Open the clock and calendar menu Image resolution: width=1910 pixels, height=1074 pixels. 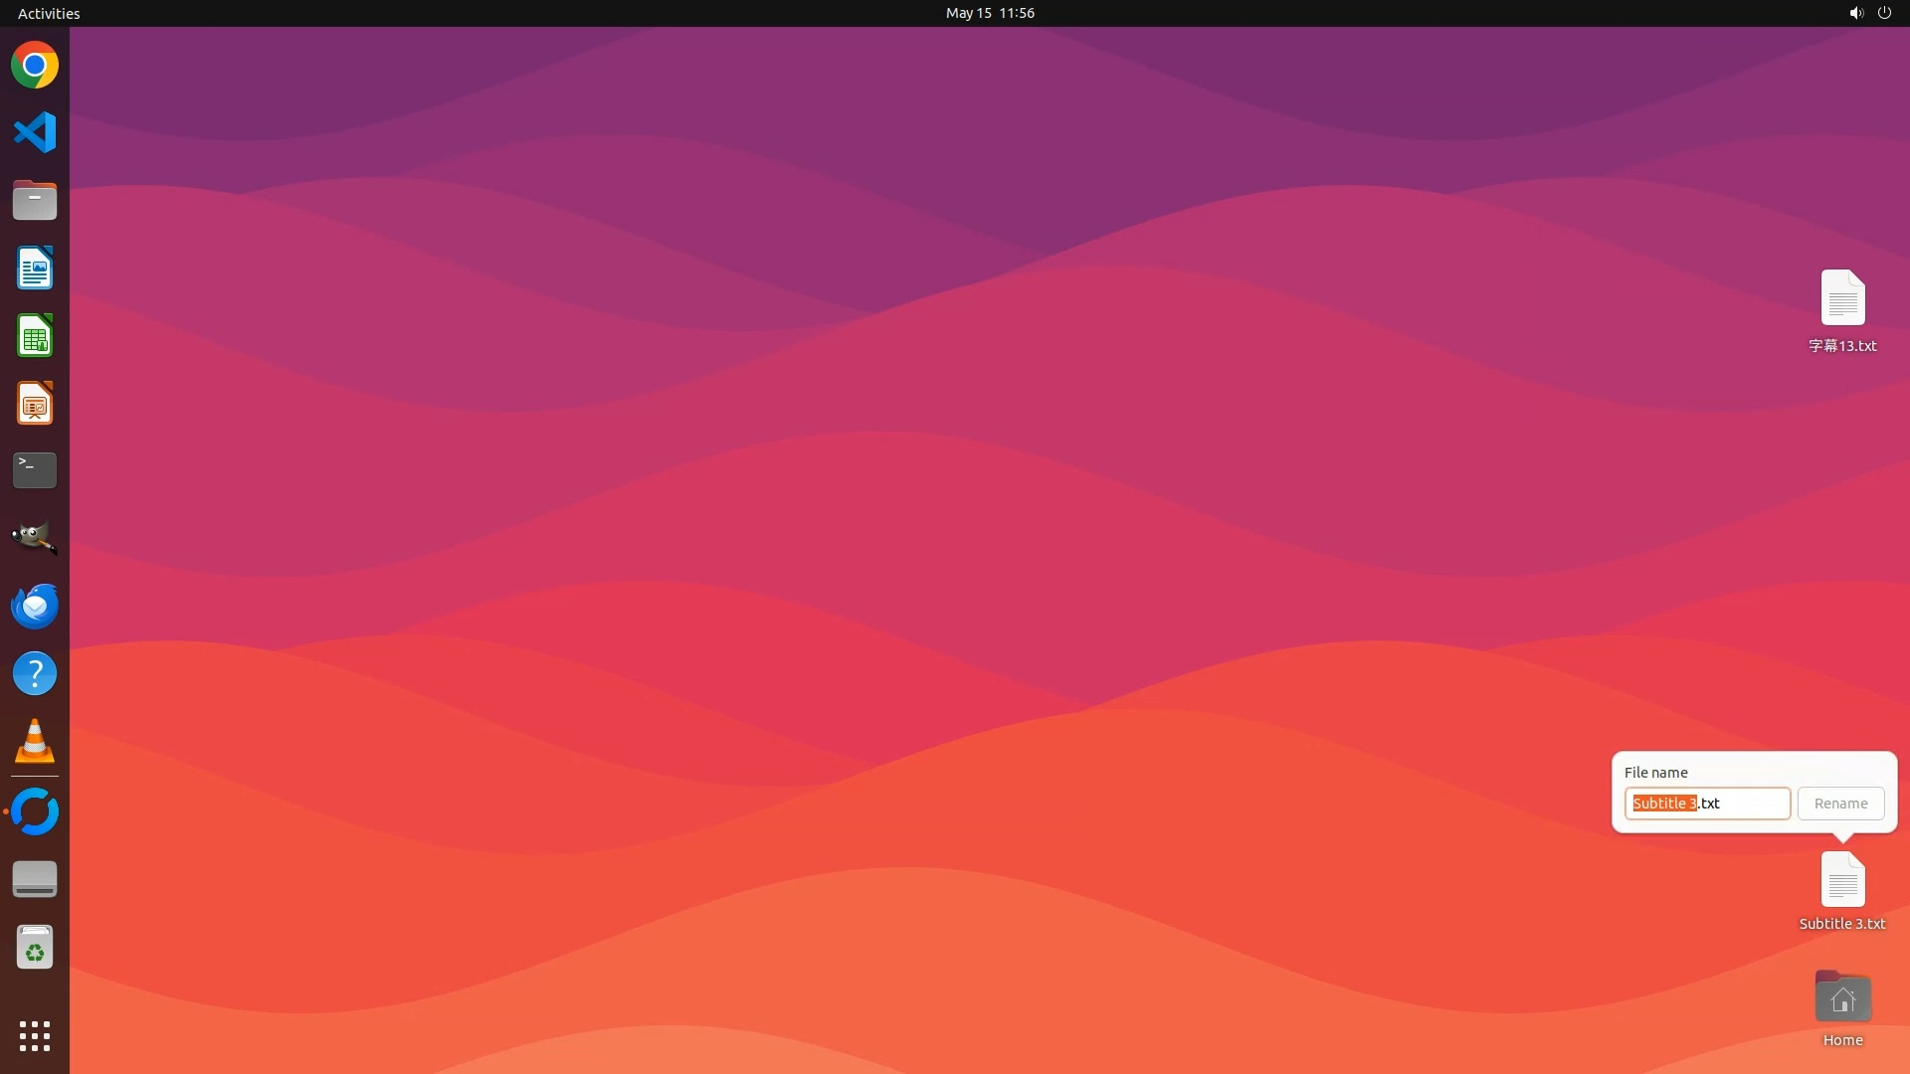(x=990, y=13)
